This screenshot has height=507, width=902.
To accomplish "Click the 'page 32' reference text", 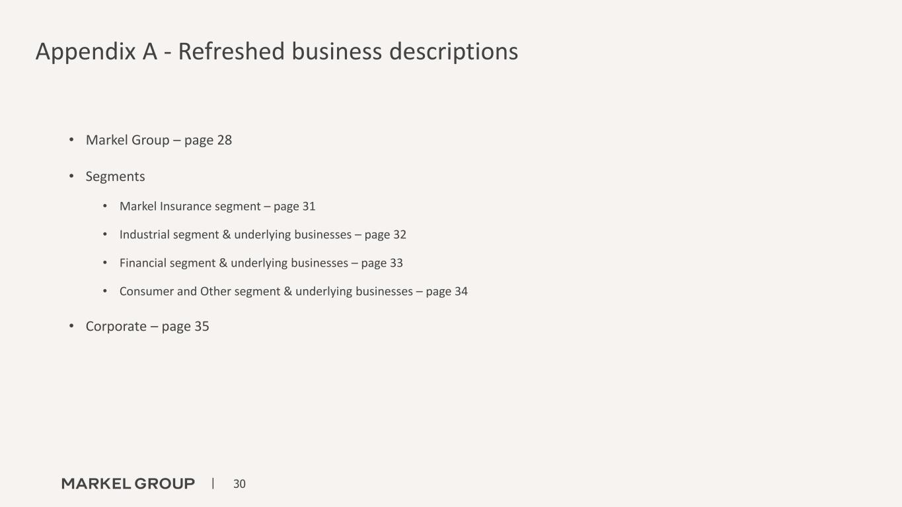I will [385, 234].
